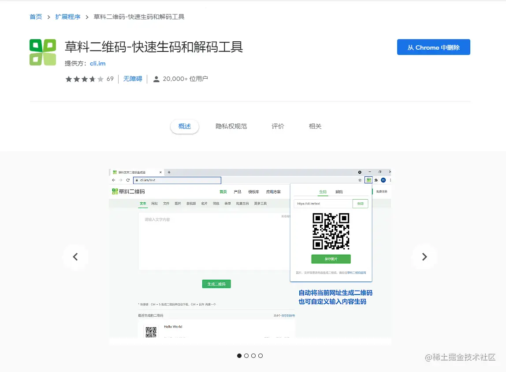The image size is (506, 372).
Task: Click the 生成二维码 button in preview
Action: pyautogui.click(x=216, y=284)
